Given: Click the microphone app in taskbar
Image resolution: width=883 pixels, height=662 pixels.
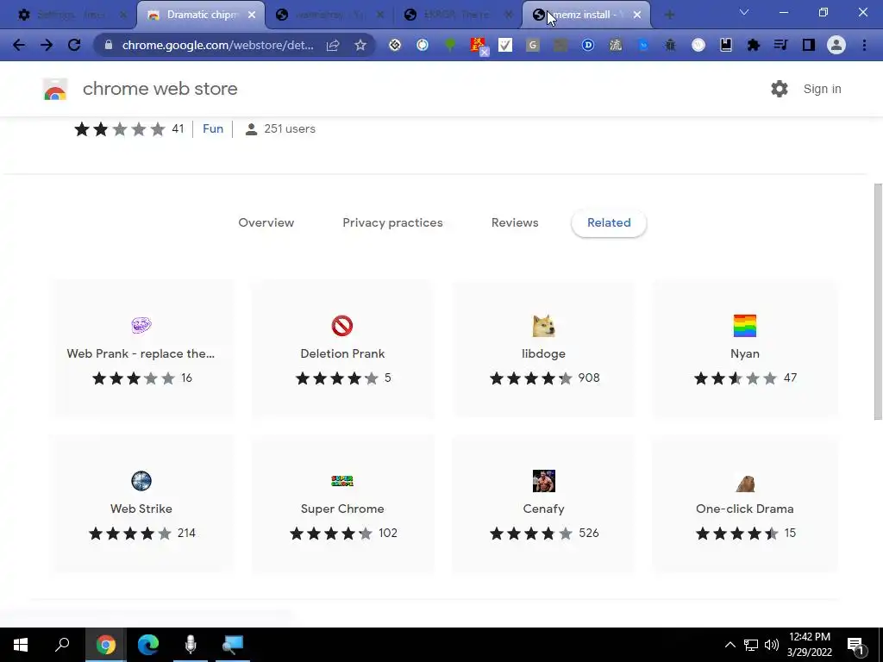Looking at the screenshot, I should click(191, 645).
